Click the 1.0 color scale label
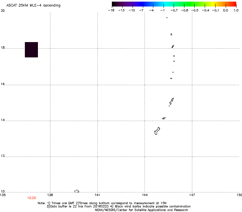The width and height of the screenshot is (242, 212). [236, 10]
